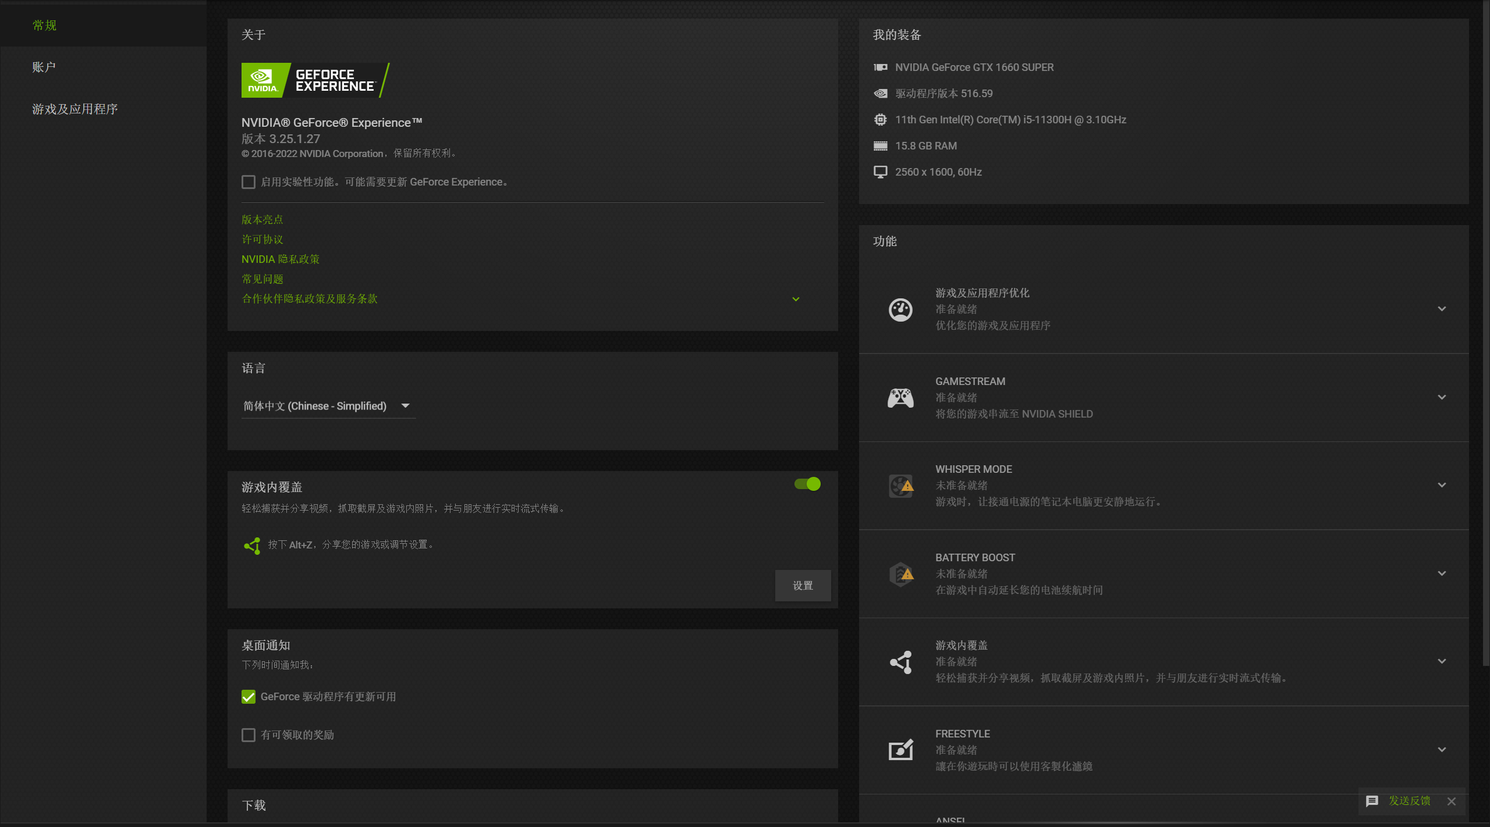Click the GAMESTREAM controller icon
The height and width of the screenshot is (827, 1490).
(x=900, y=398)
